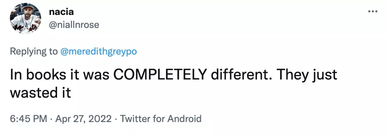Viewport: 388px width, 135px height.
Task: Open the "Twitter for Android" source link
Action: coord(161,119)
